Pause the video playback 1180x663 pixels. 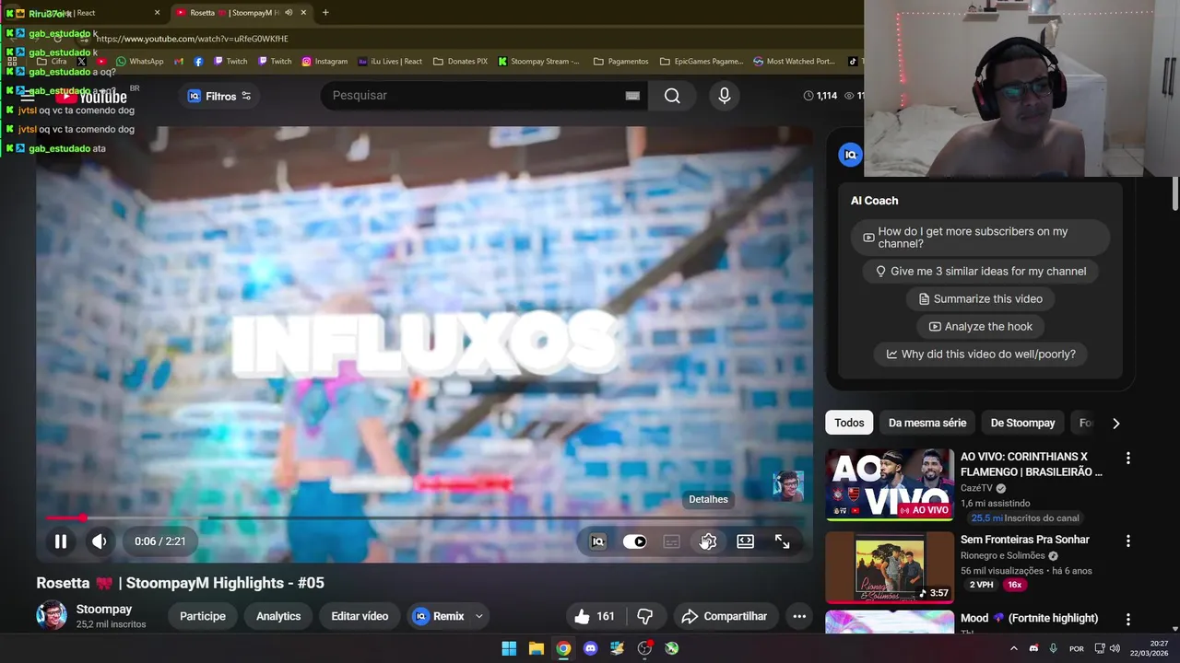[x=60, y=541]
